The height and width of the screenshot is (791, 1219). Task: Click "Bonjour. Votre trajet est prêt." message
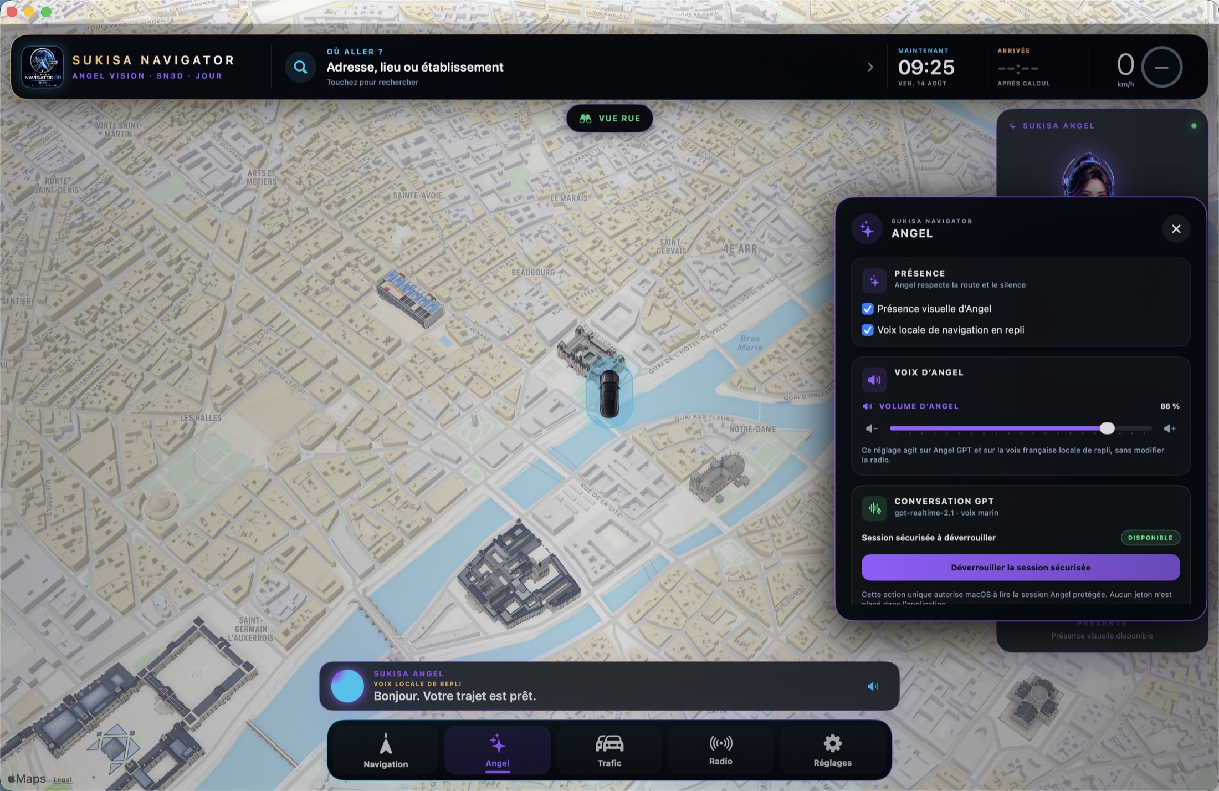pyautogui.click(x=454, y=696)
